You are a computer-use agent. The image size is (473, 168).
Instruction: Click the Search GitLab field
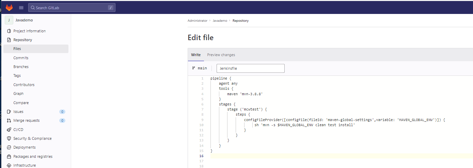coord(72,7)
